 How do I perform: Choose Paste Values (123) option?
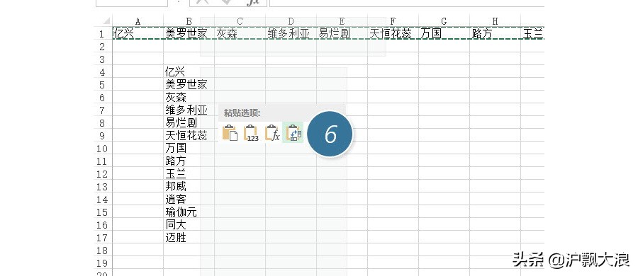251,133
